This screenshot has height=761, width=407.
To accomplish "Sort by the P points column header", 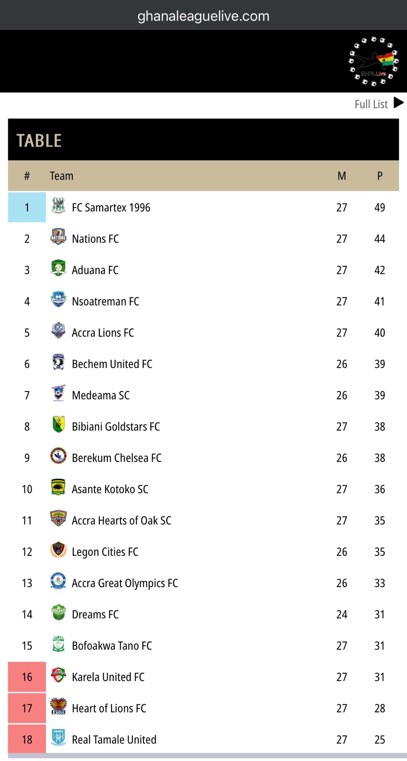I will 380,176.
